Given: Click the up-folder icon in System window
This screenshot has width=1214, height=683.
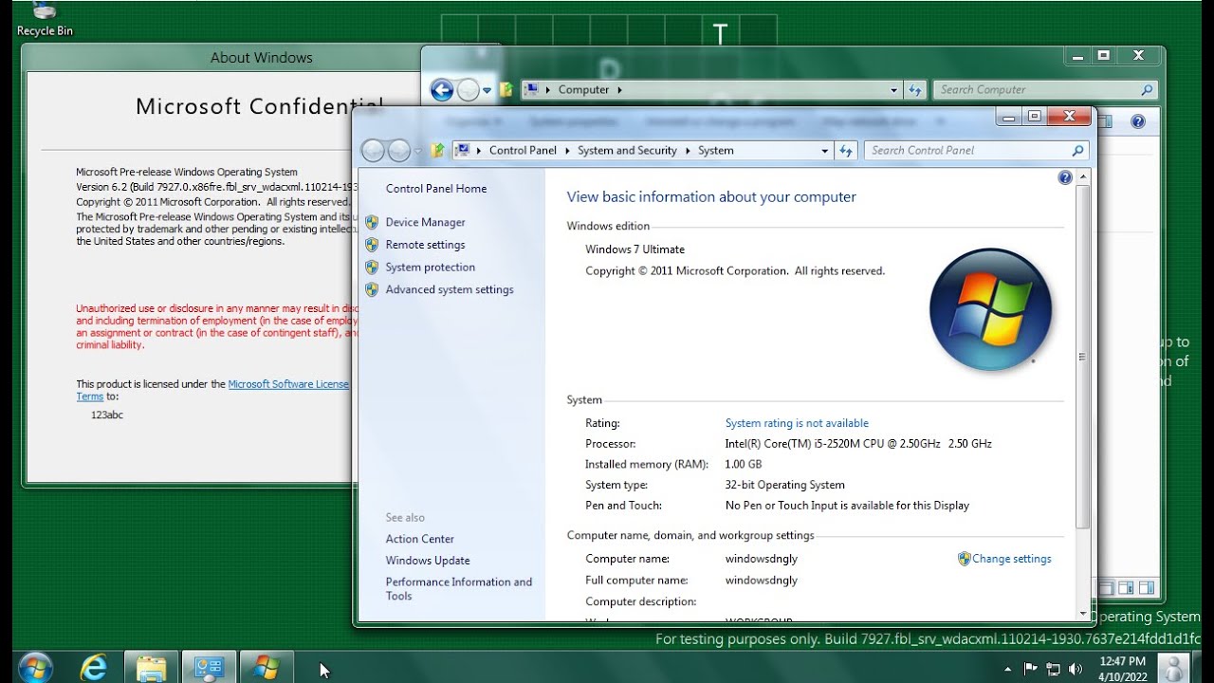Looking at the screenshot, I should (437, 150).
